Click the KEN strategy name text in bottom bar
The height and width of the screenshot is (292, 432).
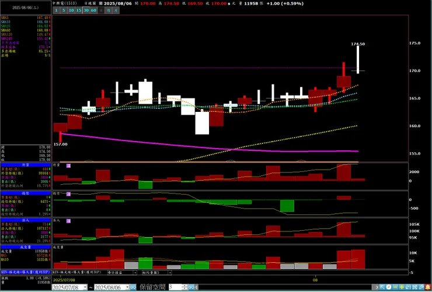click(x=77, y=273)
